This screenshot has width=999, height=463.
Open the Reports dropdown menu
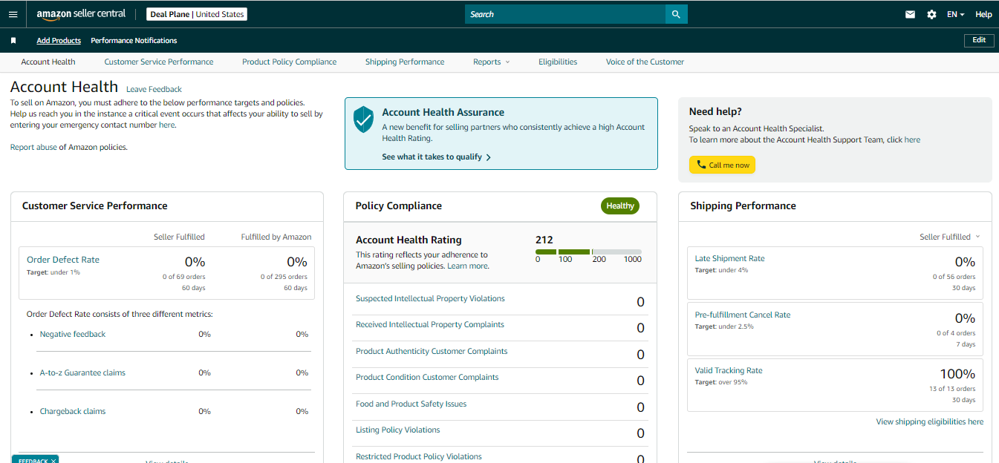coord(492,62)
